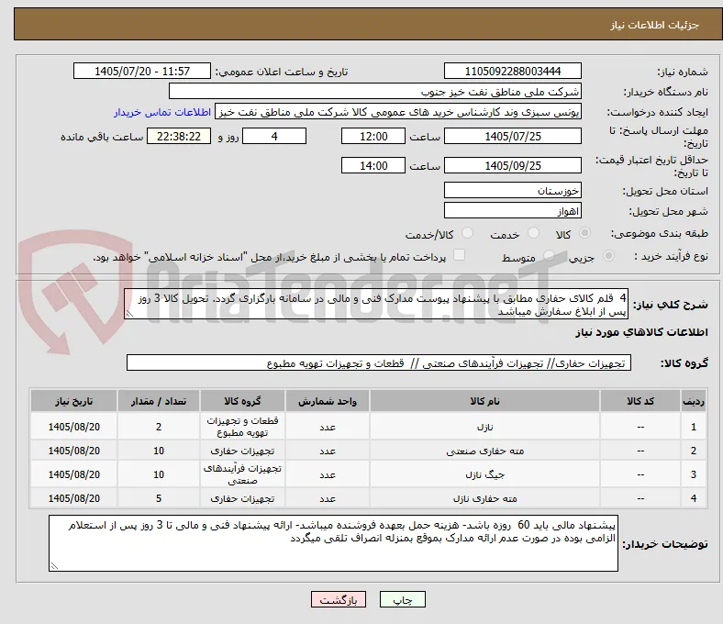Click the province field خوزستان
Screen dimensions: 723x624
click(x=513, y=190)
